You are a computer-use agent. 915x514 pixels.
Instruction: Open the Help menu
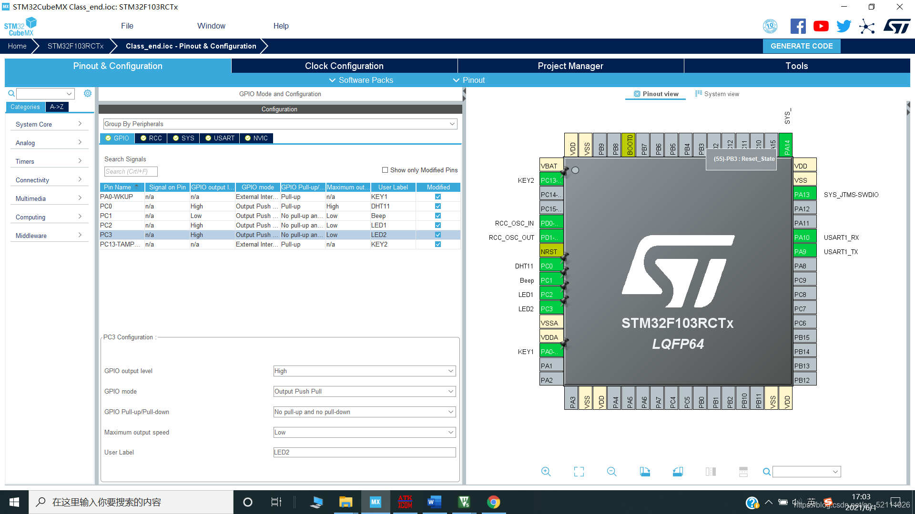(x=281, y=26)
